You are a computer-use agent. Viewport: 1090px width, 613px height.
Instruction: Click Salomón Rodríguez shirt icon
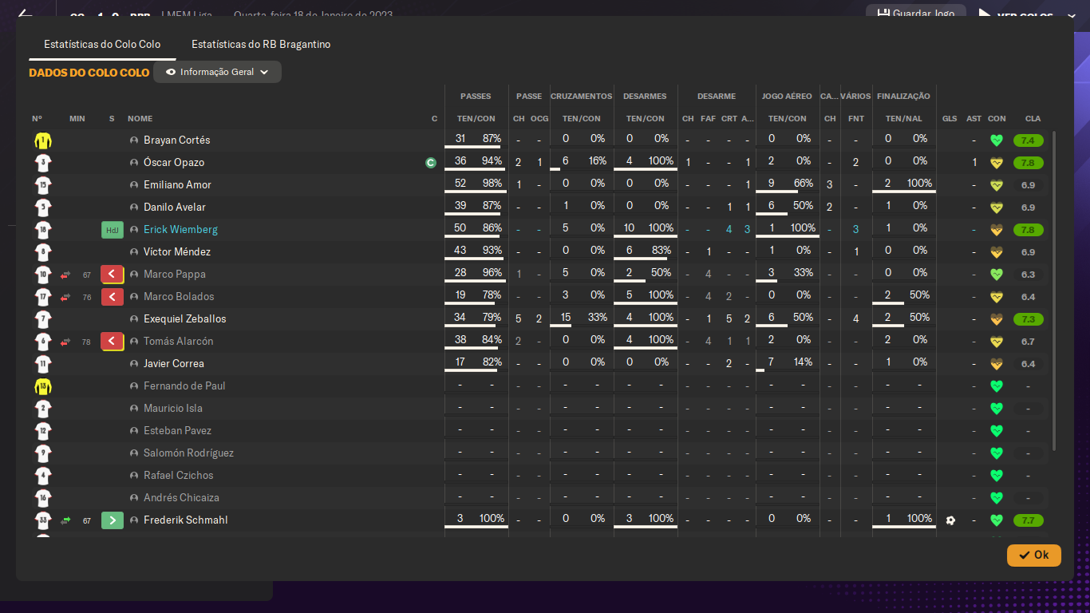[42, 453]
